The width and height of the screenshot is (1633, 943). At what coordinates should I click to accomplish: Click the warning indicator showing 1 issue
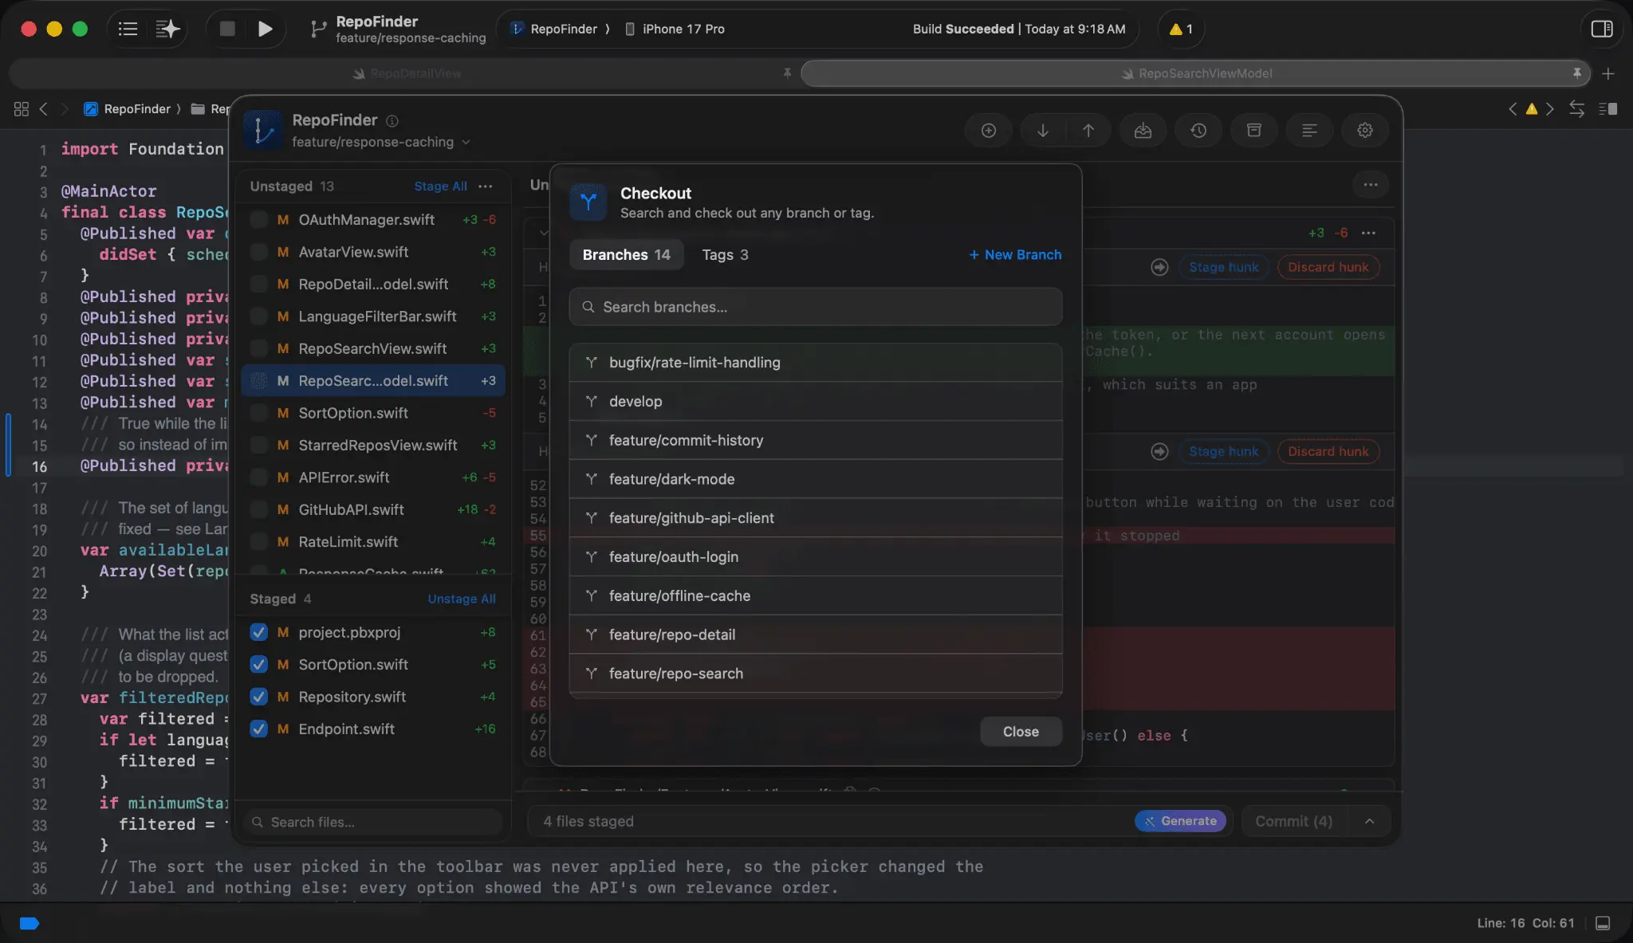pos(1181,29)
